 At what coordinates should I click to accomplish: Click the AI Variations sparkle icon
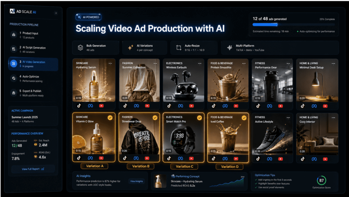click(x=131, y=47)
